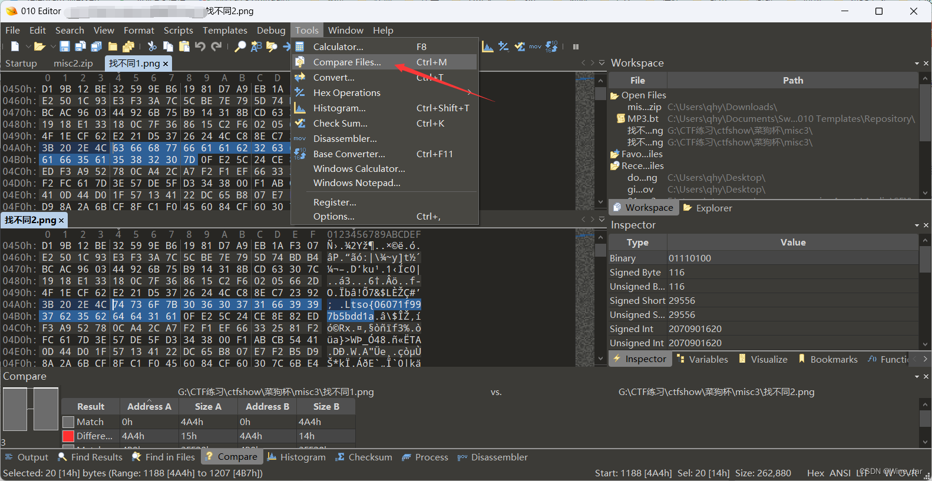Click the single closed folder toolbar icon
The height and width of the screenshot is (481, 932).
pyautogui.click(x=113, y=47)
